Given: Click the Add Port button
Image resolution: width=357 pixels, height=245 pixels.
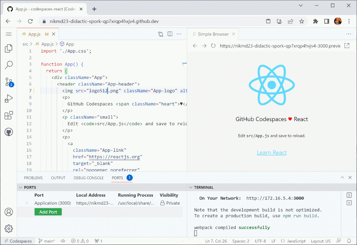Looking at the screenshot, I should click(x=48, y=211).
